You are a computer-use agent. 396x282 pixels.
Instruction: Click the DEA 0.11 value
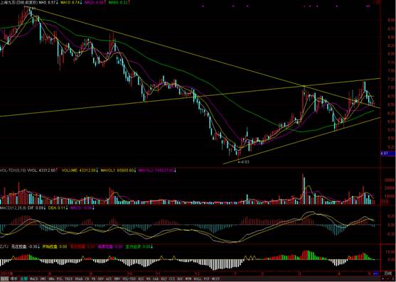pos(58,208)
